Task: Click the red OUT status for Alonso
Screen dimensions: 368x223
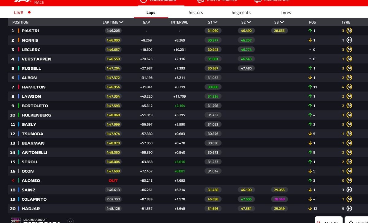Action: click(x=113, y=180)
